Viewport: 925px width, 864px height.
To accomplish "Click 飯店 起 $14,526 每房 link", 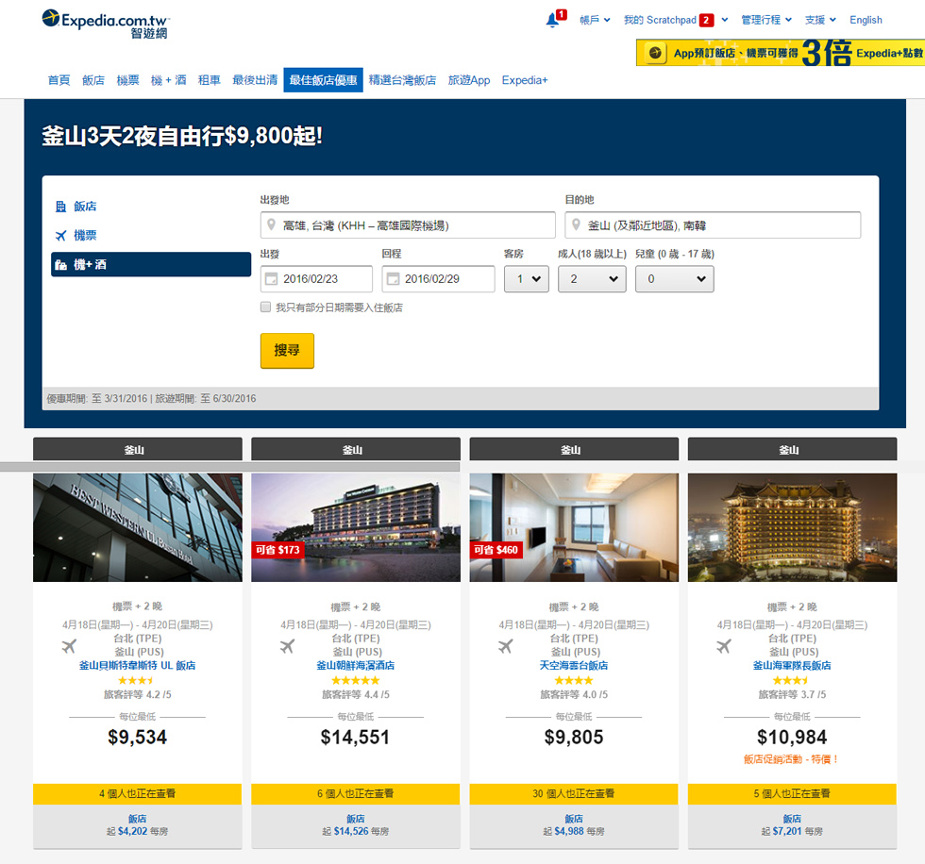I will click(356, 825).
